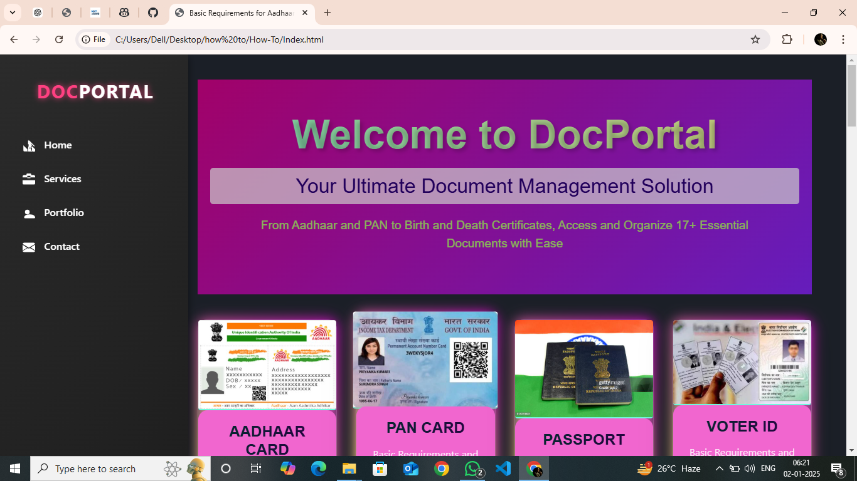Reload the page using the refresh icon
This screenshot has height=481, width=857.
[59, 39]
